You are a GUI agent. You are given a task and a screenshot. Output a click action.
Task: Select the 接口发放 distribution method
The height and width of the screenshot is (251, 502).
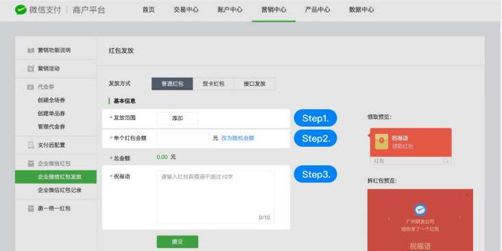255,84
